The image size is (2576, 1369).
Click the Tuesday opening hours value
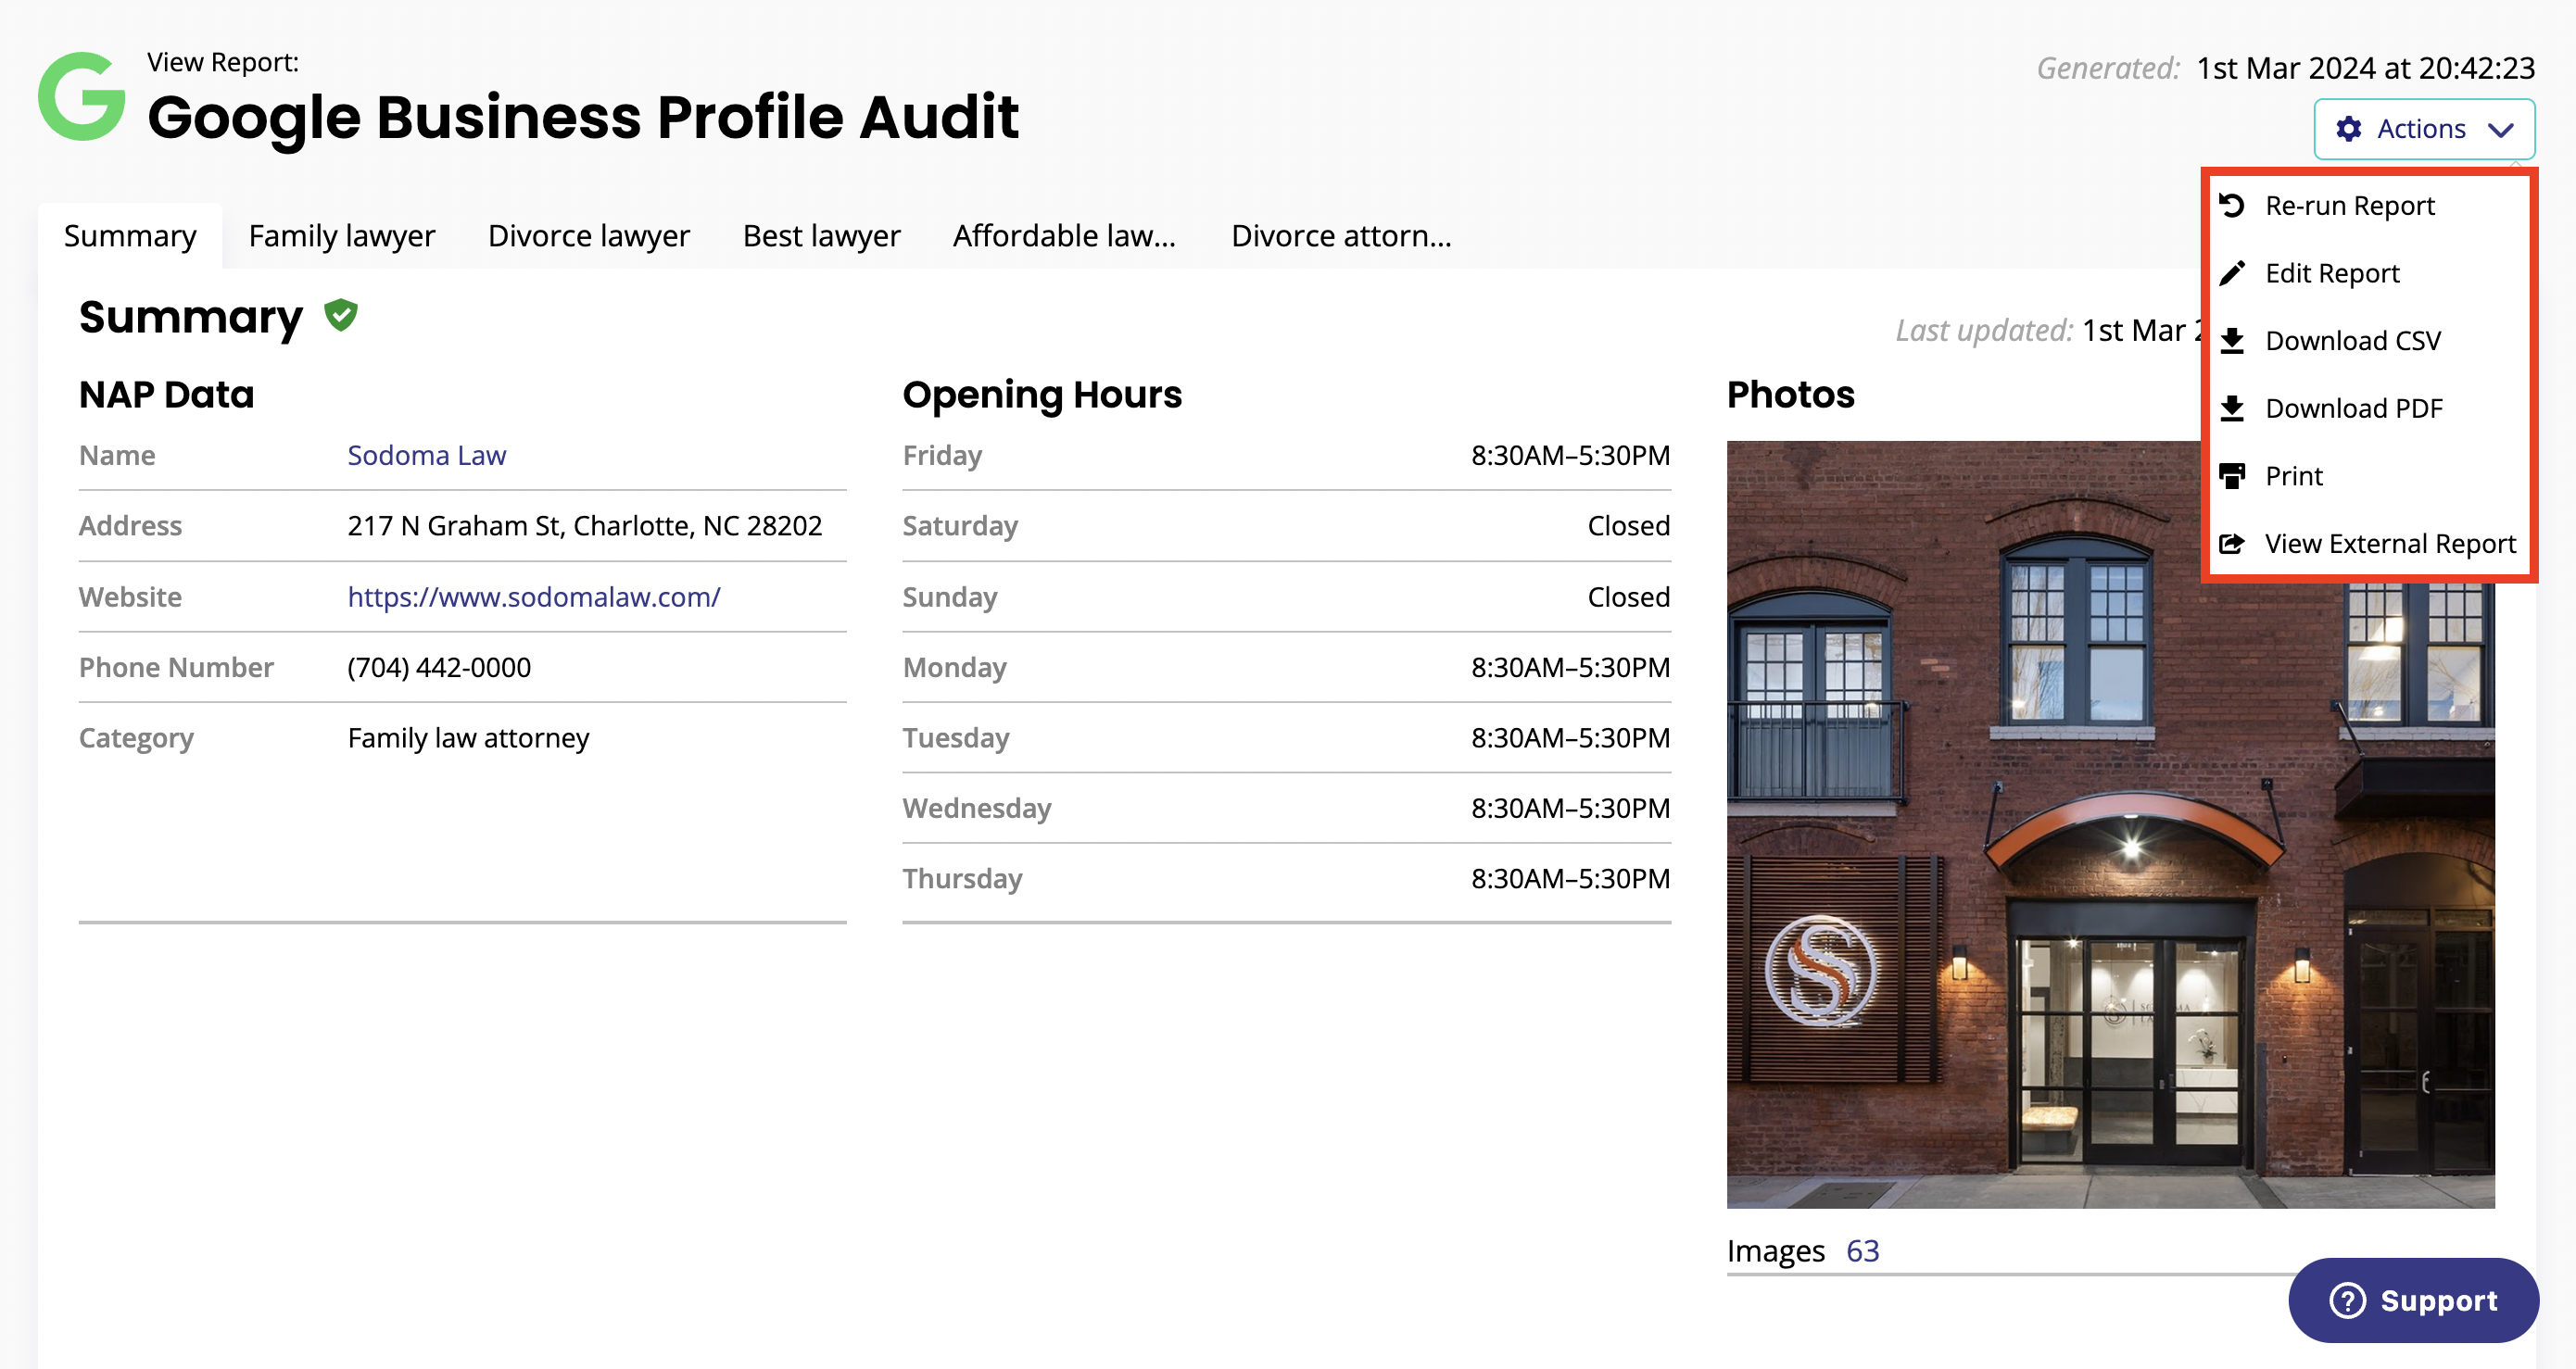[x=1570, y=738]
